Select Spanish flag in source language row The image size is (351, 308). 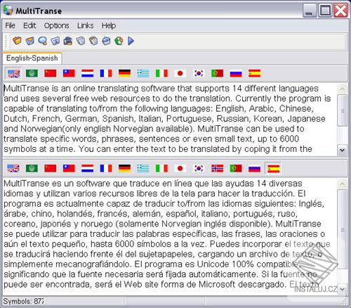[x=254, y=73]
